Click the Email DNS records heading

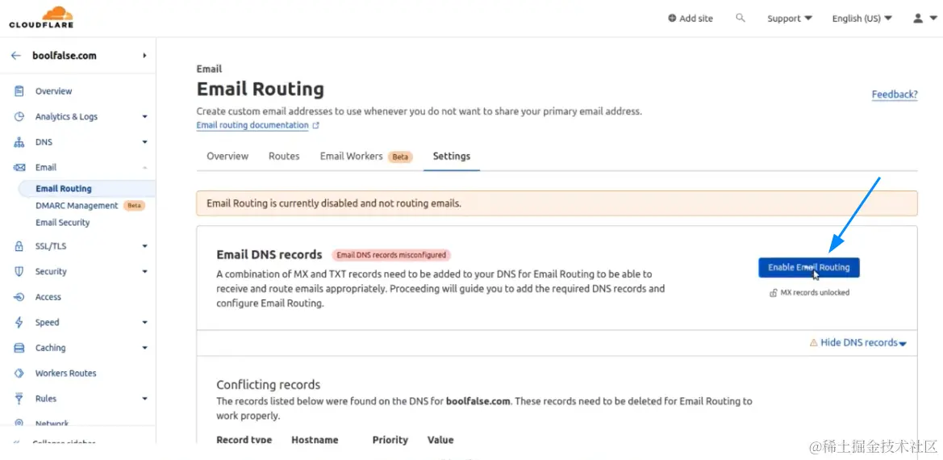click(x=269, y=255)
